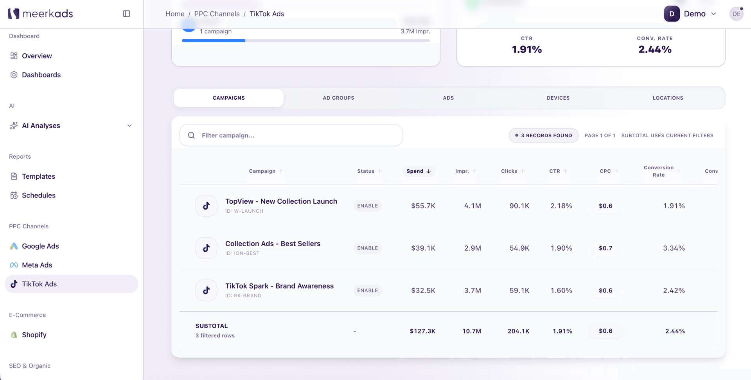Click TikTok icon for Collection Ads campaign
Image resolution: width=751 pixels, height=380 pixels.
click(206, 248)
